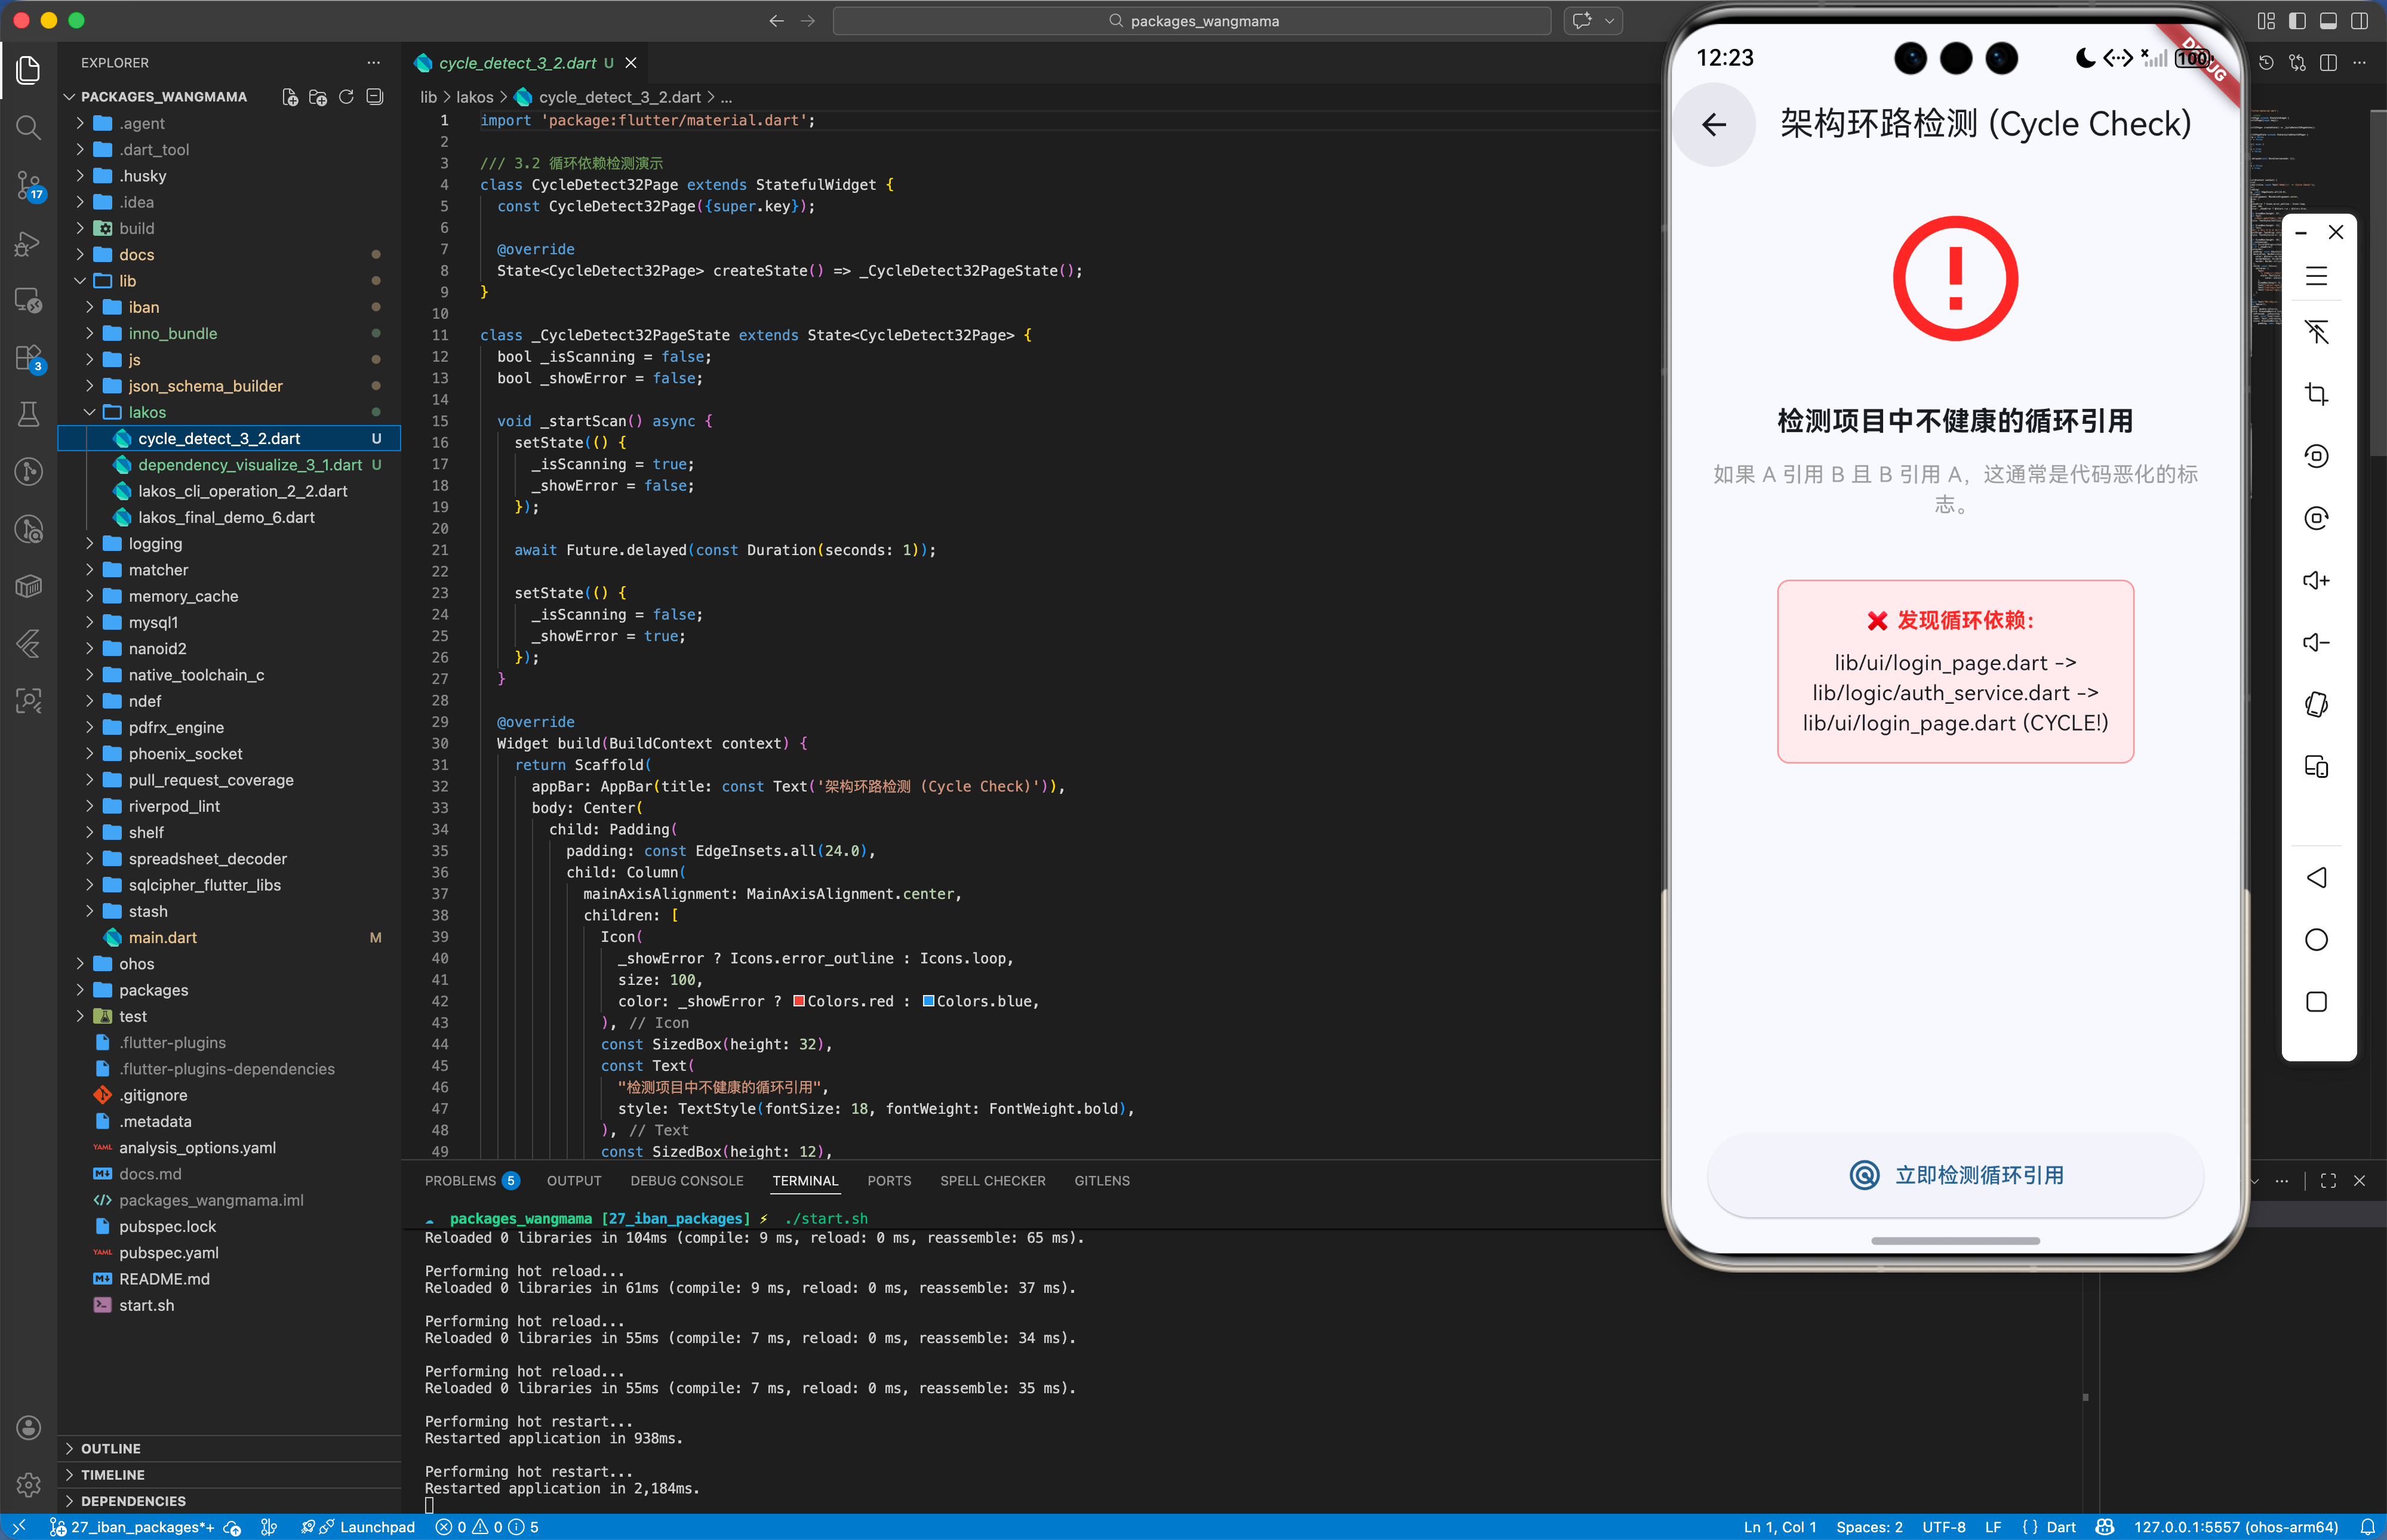Toggle the primary sidebar layout button
Viewport: 2387px width, 1540px height.
[x=2297, y=21]
